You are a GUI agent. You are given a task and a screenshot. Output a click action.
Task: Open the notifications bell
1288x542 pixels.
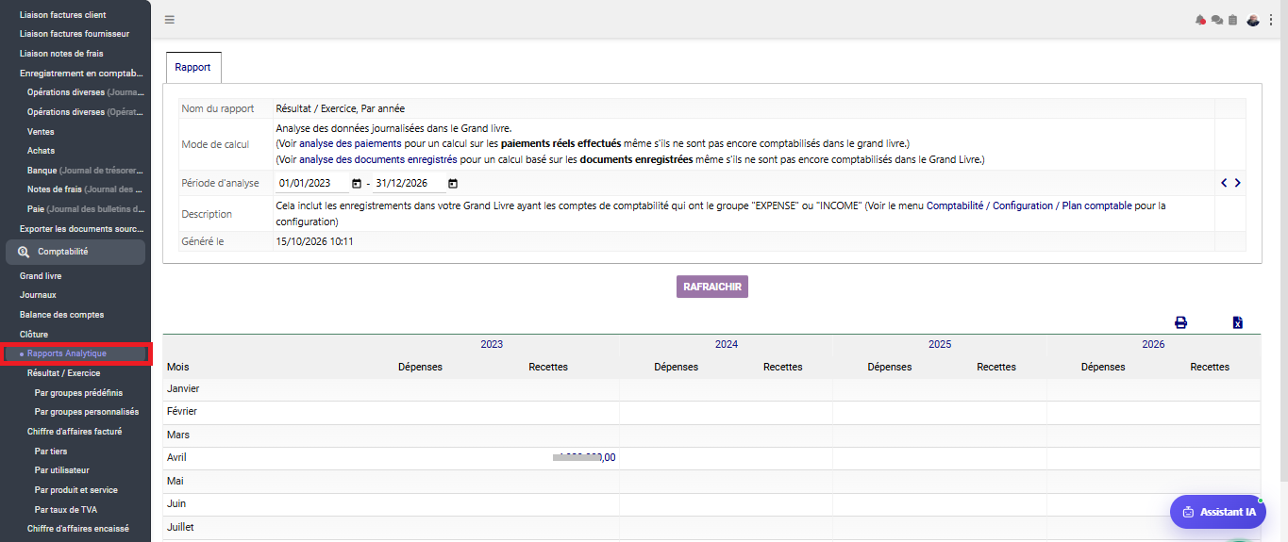tap(1201, 20)
